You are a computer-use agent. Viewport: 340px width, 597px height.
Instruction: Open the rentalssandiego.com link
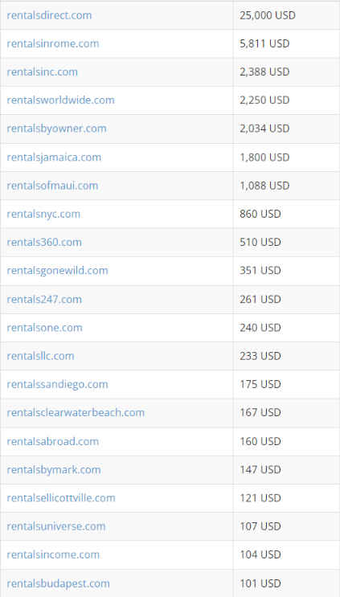pos(58,384)
